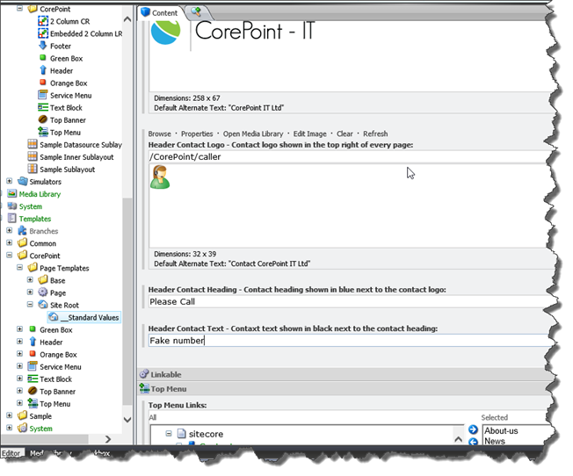This screenshot has height=476, width=573.
Task: Collapse the sitecore node in Top Menu Links
Action: 169,434
